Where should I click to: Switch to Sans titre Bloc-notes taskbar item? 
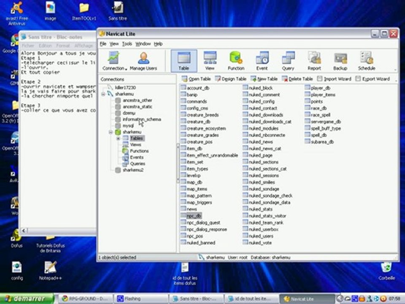pyautogui.click(x=196, y=299)
